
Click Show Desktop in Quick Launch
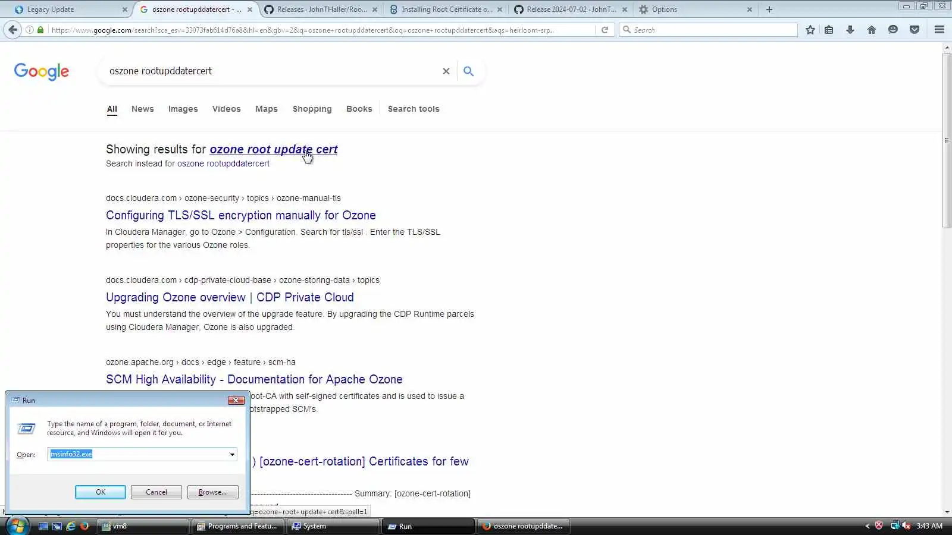(x=43, y=526)
